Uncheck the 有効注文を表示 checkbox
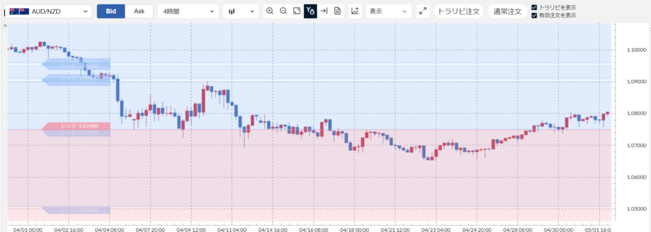The width and height of the screenshot is (651, 232). 534,15
